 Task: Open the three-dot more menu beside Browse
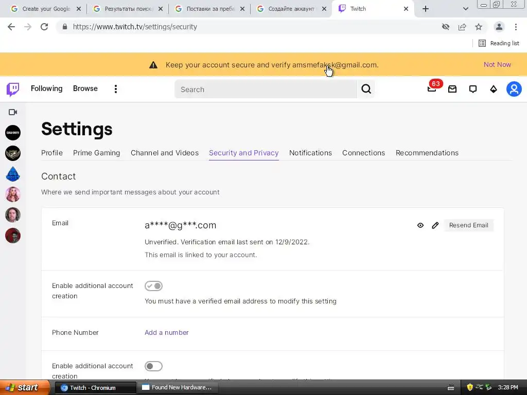click(116, 89)
